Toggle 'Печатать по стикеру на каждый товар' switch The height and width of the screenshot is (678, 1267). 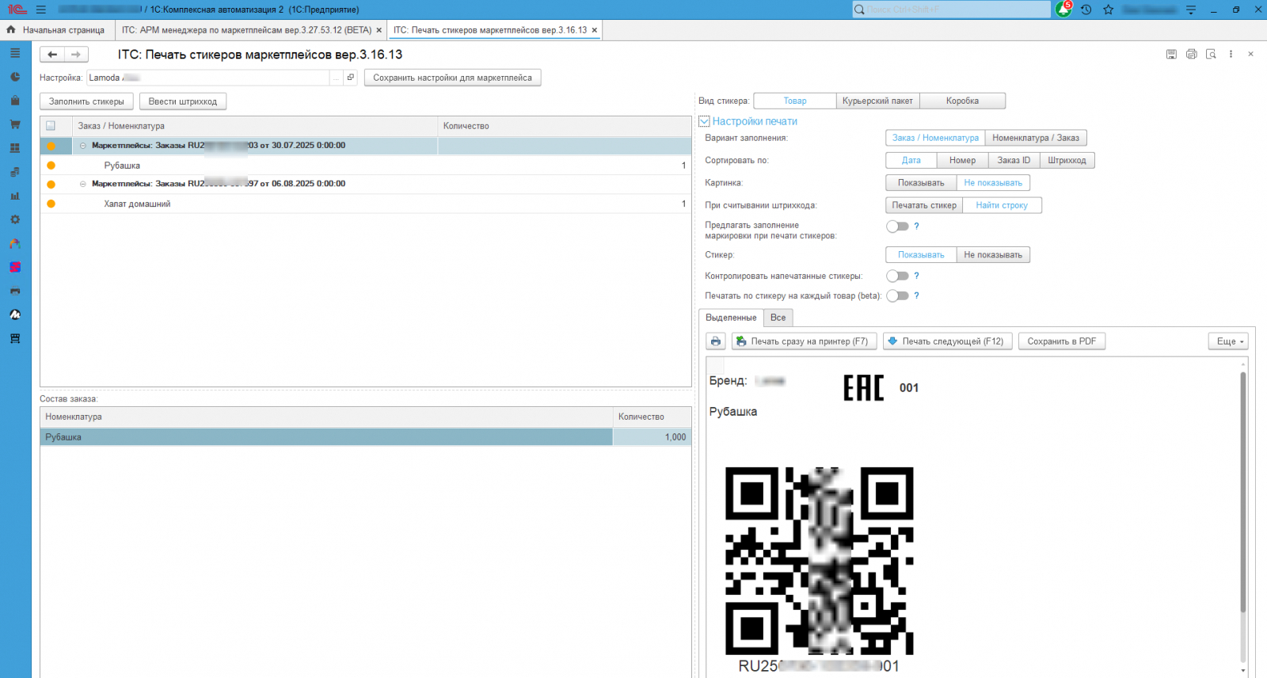click(x=897, y=295)
